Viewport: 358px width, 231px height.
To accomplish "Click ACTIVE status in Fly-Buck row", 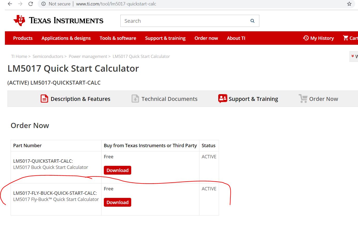I will click(x=209, y=189).
